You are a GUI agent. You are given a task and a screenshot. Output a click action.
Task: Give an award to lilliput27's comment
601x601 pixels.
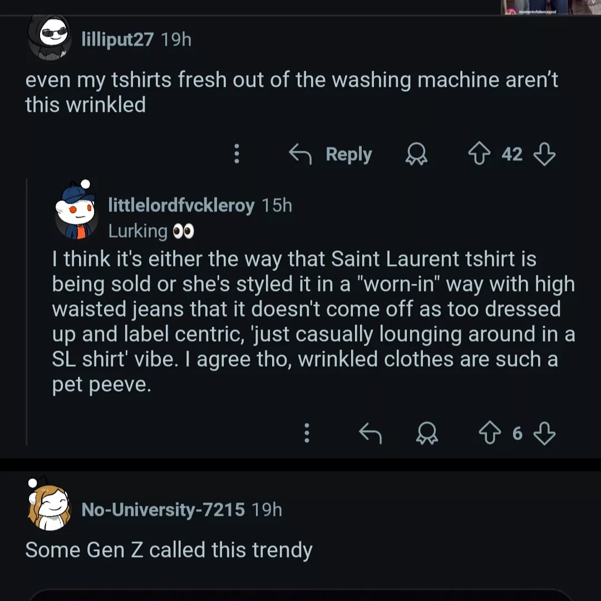416,154
